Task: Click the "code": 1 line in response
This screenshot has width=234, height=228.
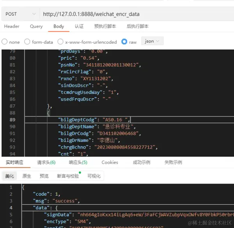Action: [46, 194]
